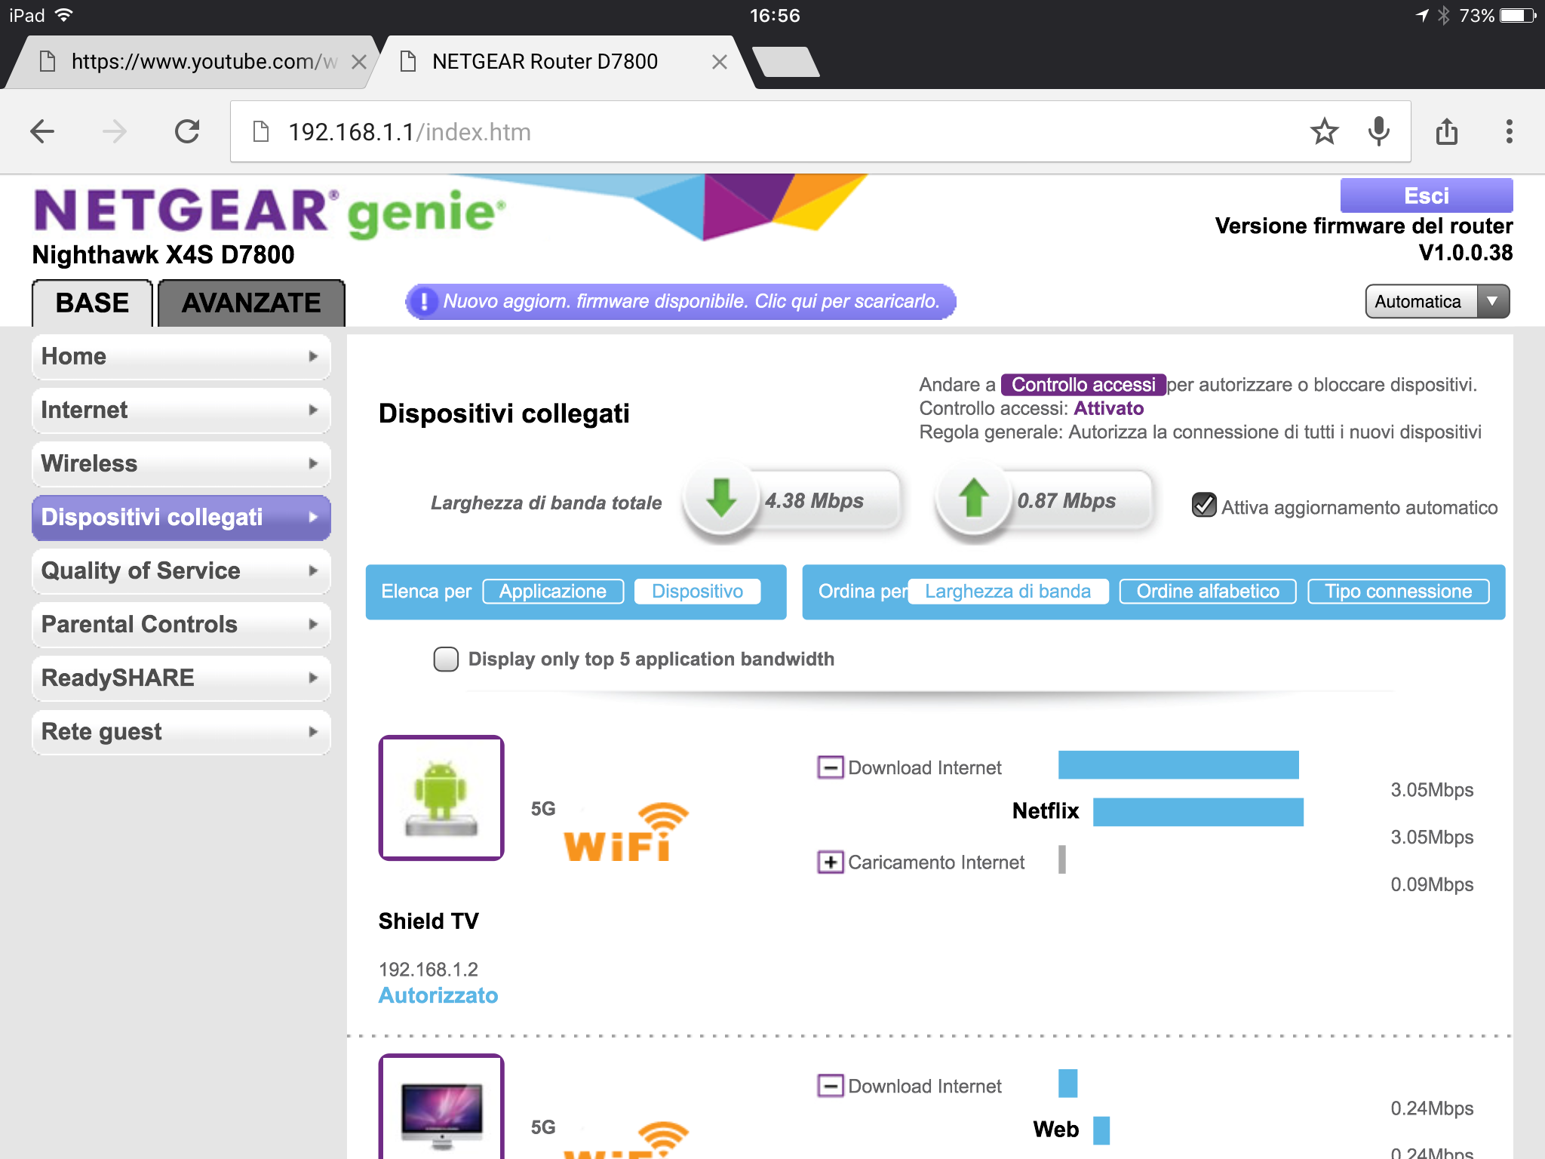Click the new firmware available notification
The height and width of the screenshot is (1159, 1545).
click(680, 302)
